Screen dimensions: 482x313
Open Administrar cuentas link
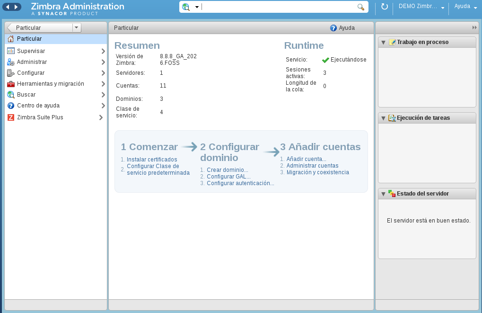tap(312, 166)
